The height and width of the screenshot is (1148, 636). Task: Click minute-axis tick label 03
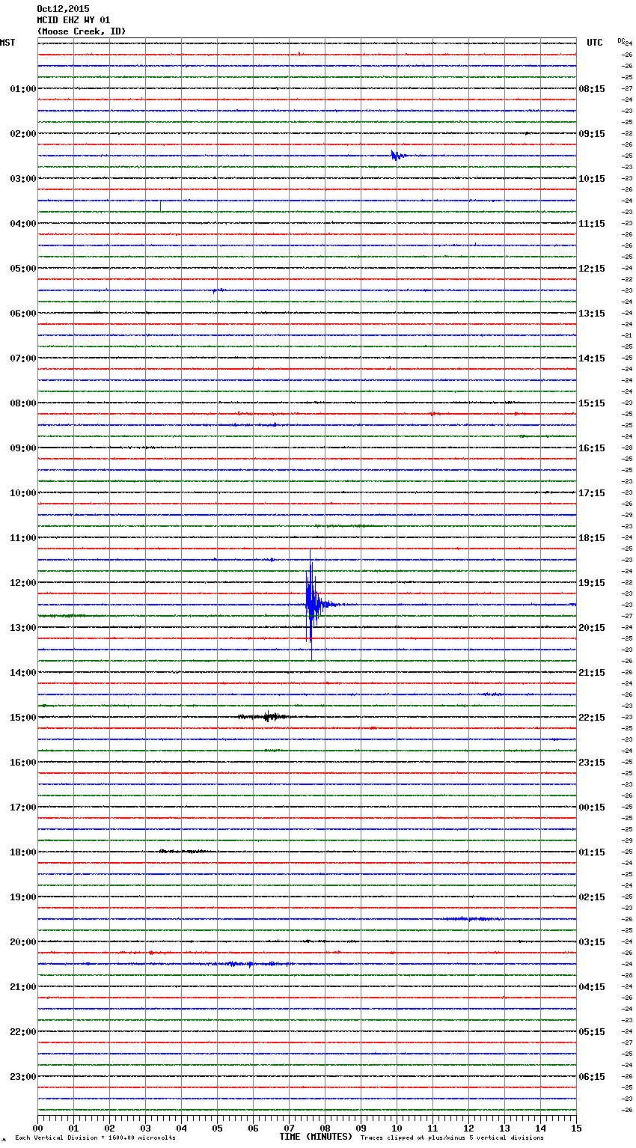[x=146, y=1128]
